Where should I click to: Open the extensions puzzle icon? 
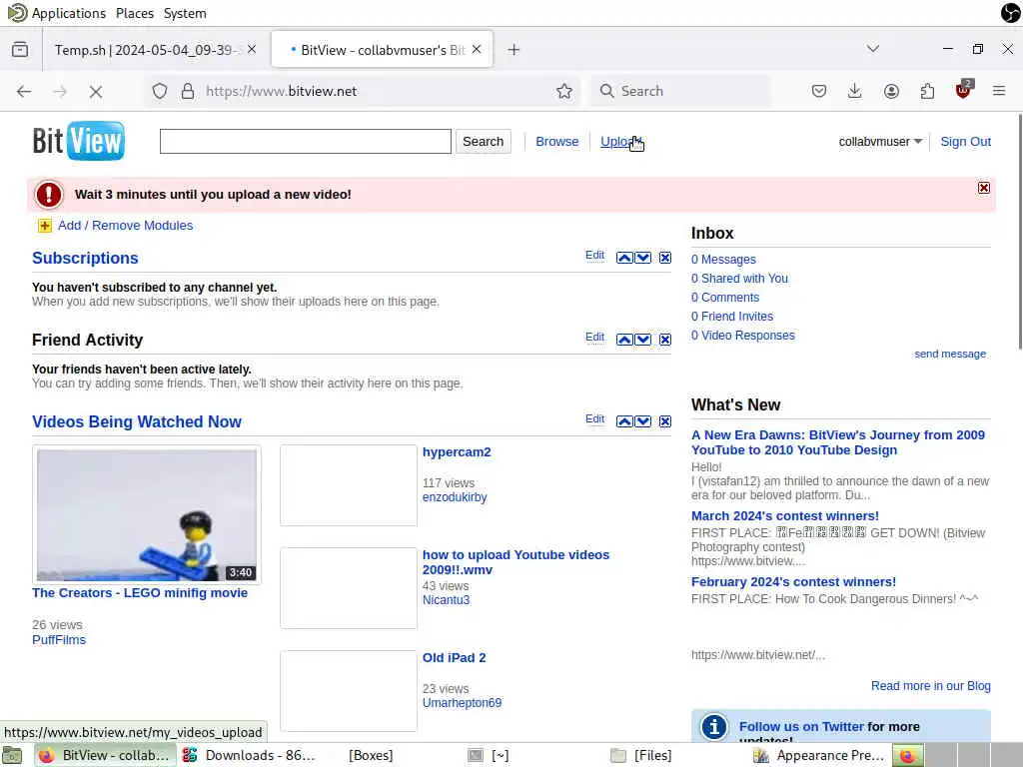point(927,91)
